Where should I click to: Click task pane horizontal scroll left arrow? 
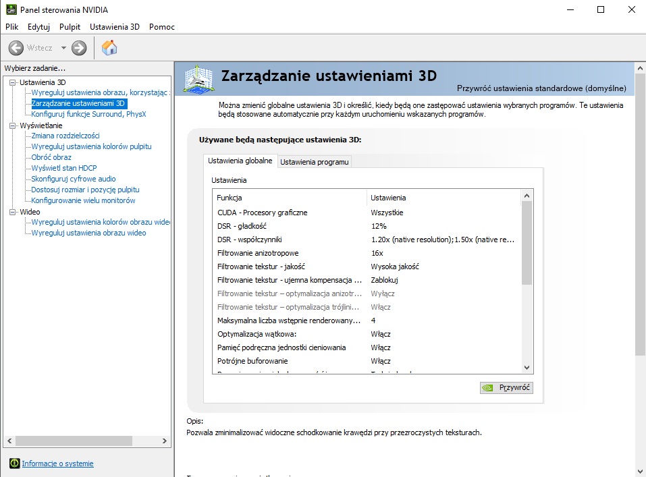pyautogui.click(x=9, y=441)
